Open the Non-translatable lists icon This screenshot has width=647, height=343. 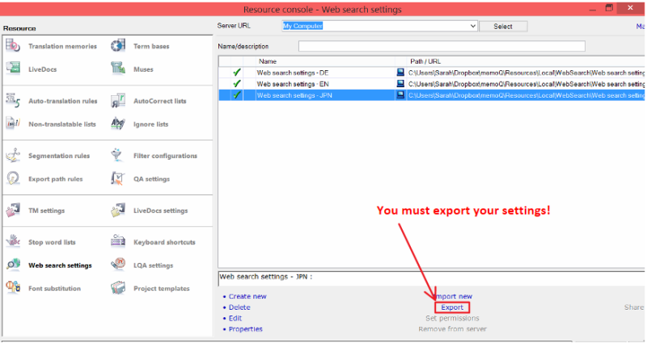click(13, 123)
